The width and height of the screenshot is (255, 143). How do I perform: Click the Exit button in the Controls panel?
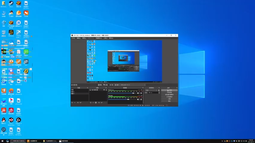click(169, 101)
